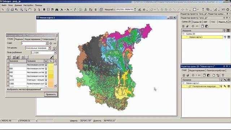Toggle visibility bulb for value 600 row

[x=46, y=72]
